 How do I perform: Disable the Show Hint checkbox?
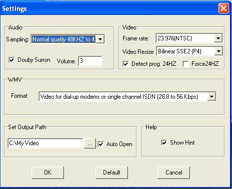coord(164,143)
